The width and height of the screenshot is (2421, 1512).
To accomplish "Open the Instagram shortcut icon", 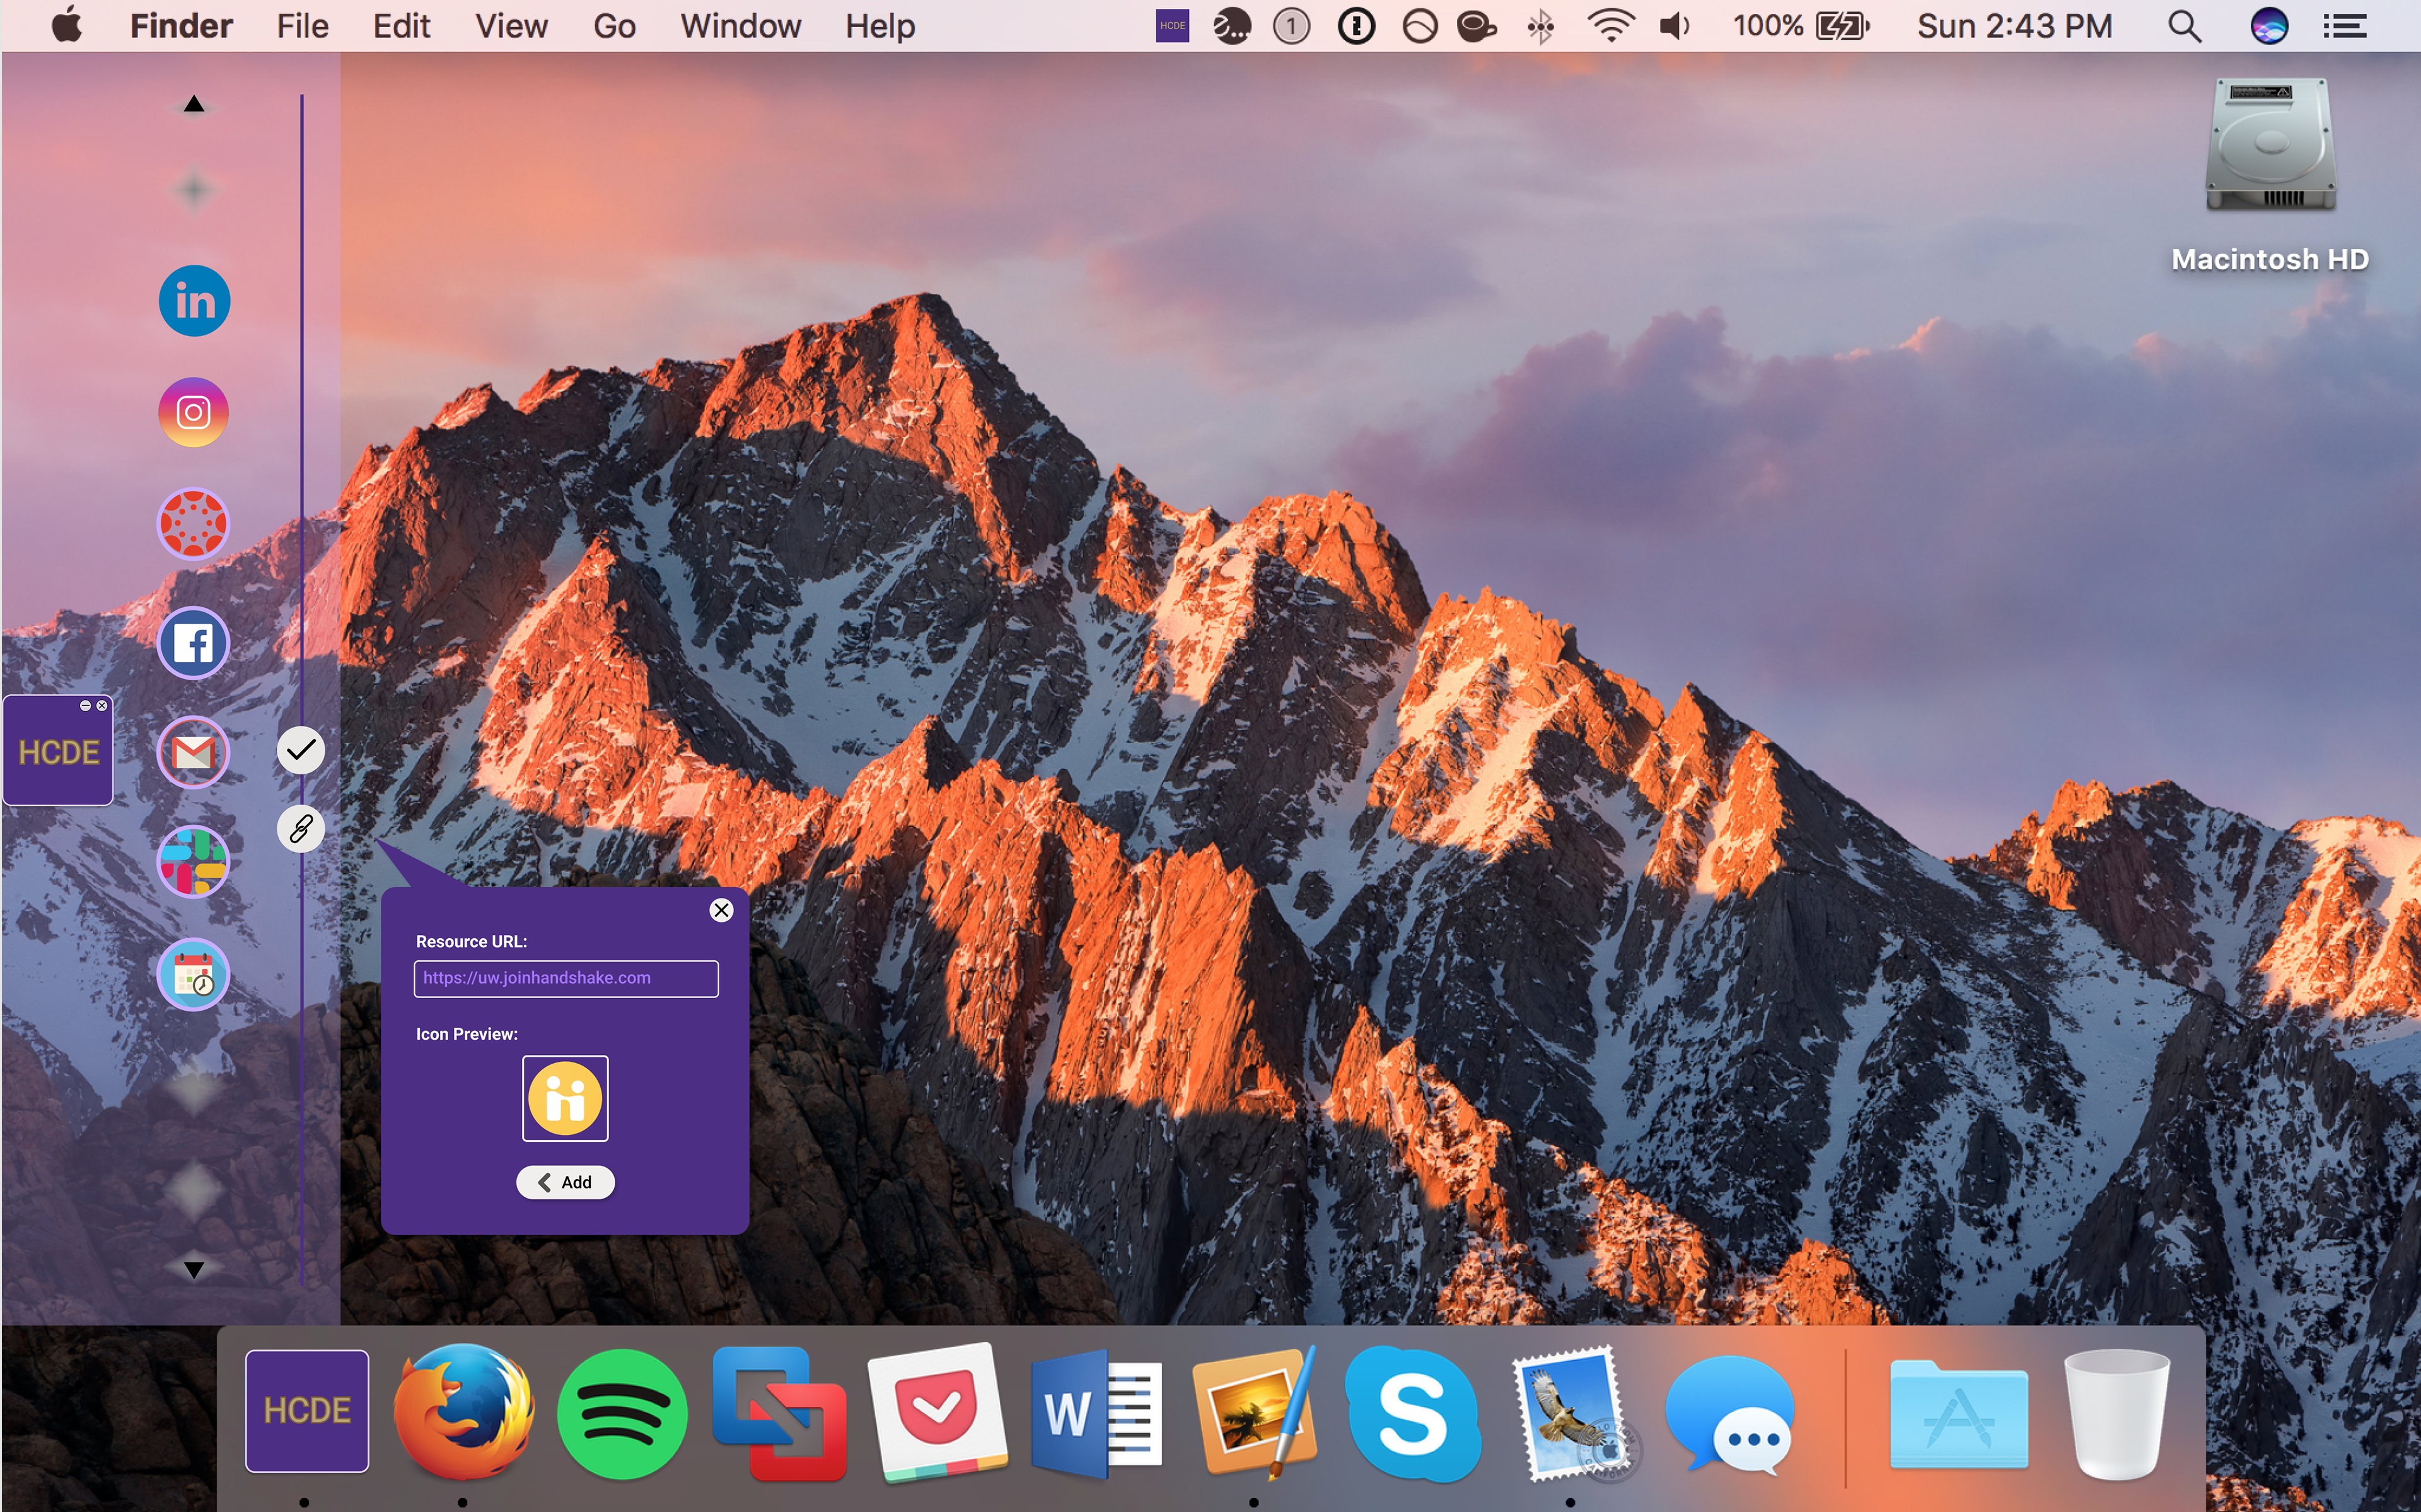I will [194, 412].
